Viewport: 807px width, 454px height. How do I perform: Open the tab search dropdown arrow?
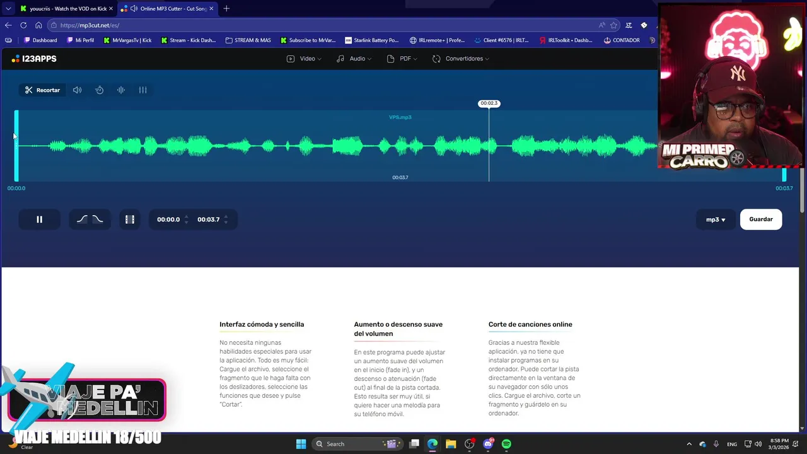tap(8, 8)
